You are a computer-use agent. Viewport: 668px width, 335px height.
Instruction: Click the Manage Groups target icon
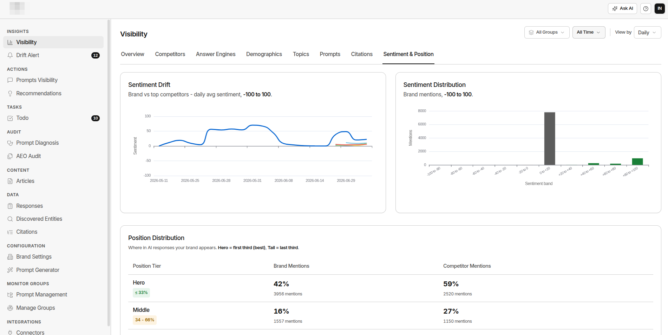10,308
